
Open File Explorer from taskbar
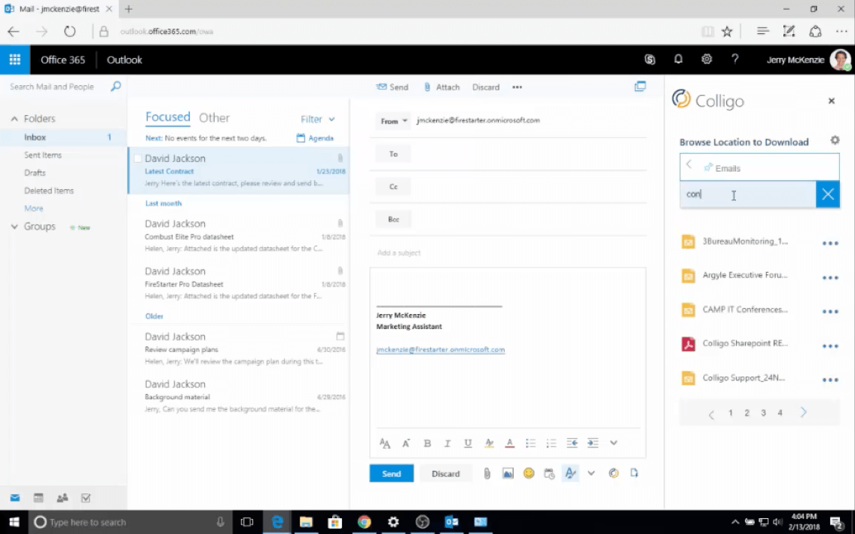click(306, 522)
